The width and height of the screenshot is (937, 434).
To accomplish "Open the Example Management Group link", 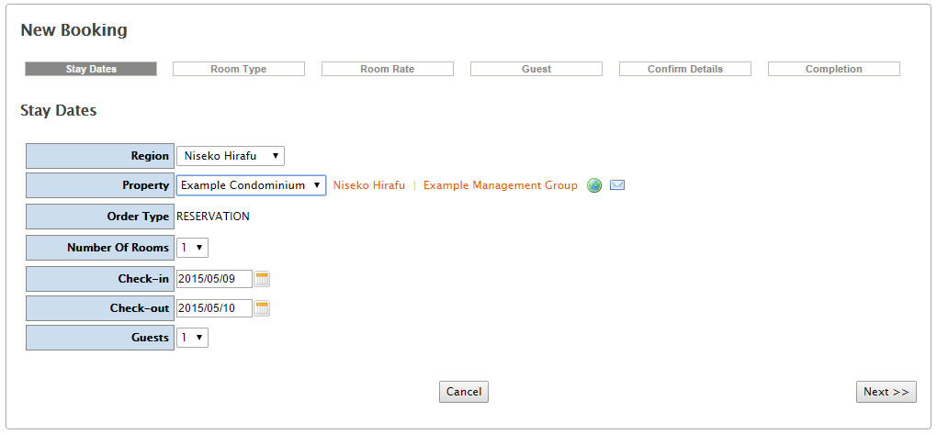I will pyautogui.click(x=501, y=185).
